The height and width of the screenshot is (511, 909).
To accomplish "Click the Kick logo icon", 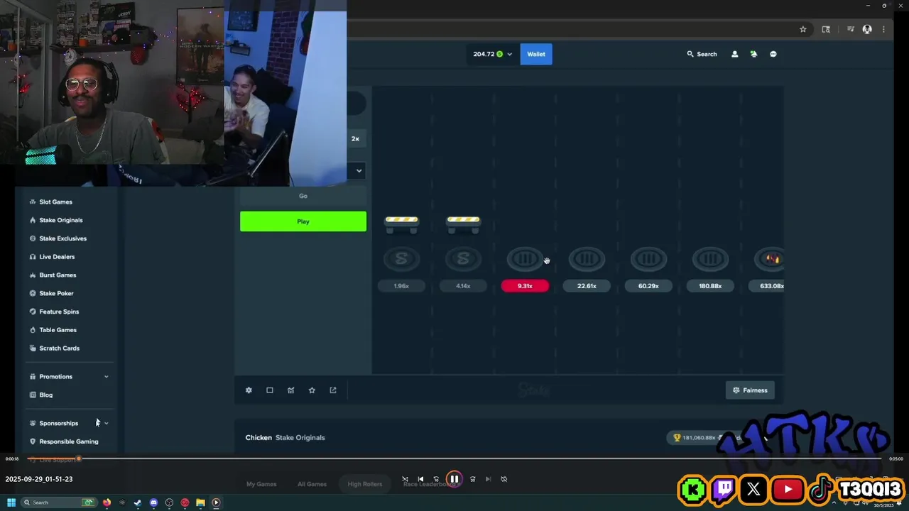I will pos(692,489).
